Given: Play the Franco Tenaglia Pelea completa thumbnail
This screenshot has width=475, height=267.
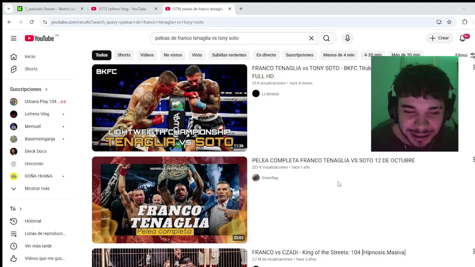Looking at the screenshot, I should [x=170, y=200].
